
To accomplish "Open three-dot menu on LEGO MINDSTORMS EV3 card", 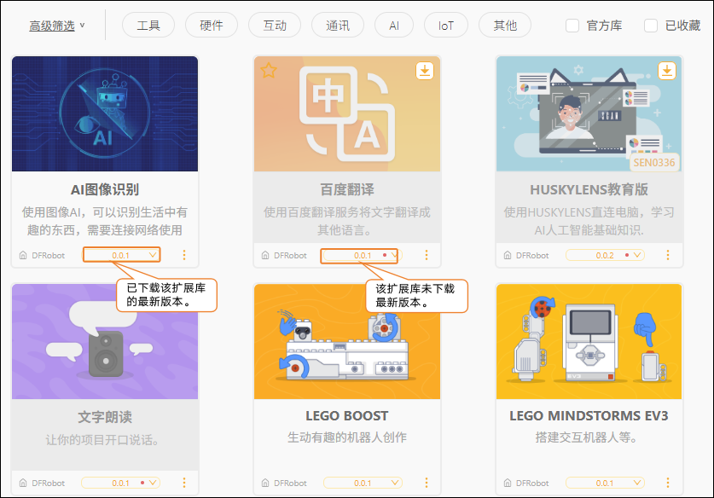I will click(x=668, y=483).
